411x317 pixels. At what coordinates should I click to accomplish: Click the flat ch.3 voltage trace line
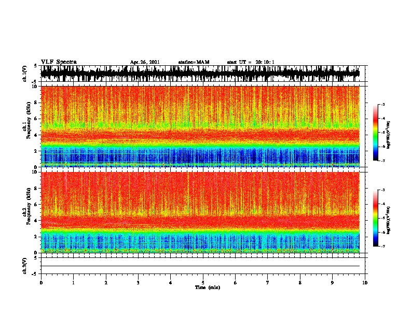pos(200,266)
